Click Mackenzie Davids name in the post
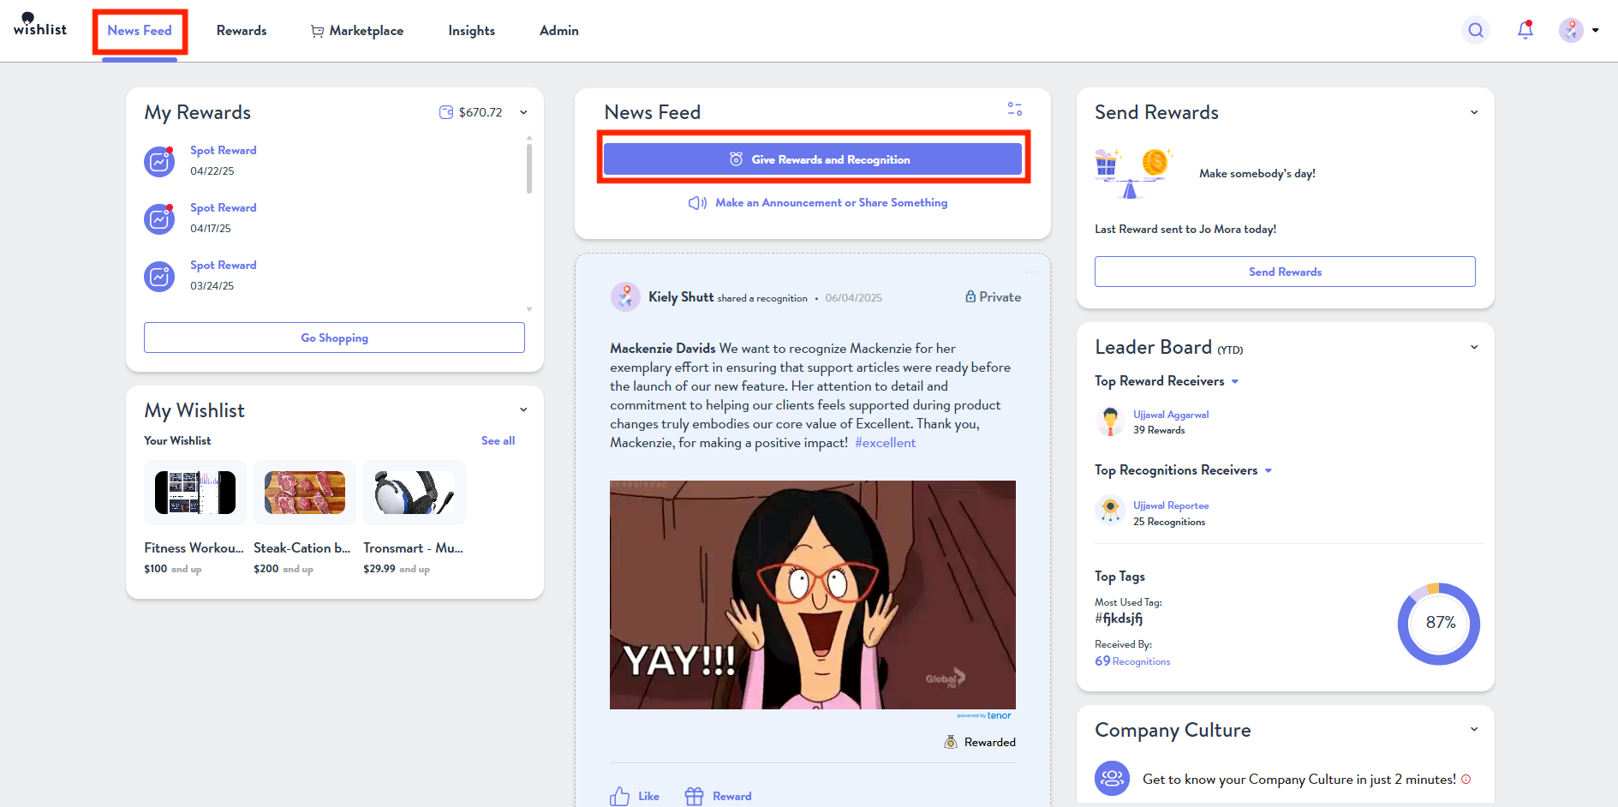The image size is (1618, 807). (663, 349)
